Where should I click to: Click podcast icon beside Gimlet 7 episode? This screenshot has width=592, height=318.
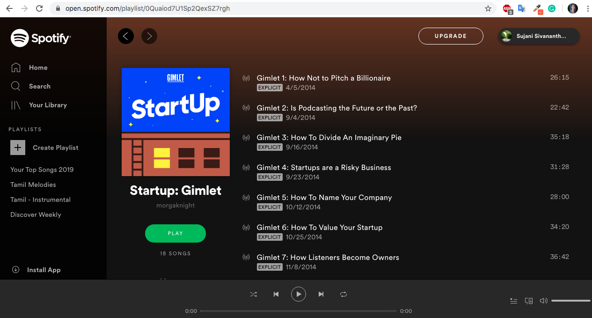click(x=246, y=258)
